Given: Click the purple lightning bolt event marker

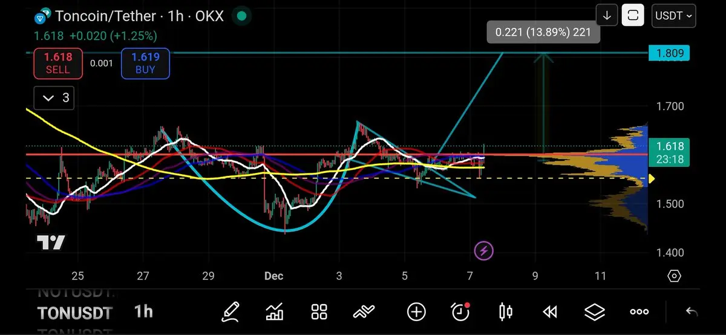Looking at the screenshot, I should [483, 250].
